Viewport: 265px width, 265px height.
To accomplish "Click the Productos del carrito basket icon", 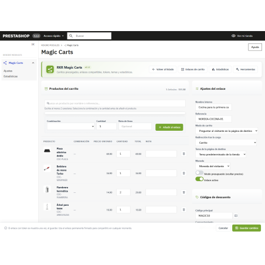I will (x=46, y=89).
